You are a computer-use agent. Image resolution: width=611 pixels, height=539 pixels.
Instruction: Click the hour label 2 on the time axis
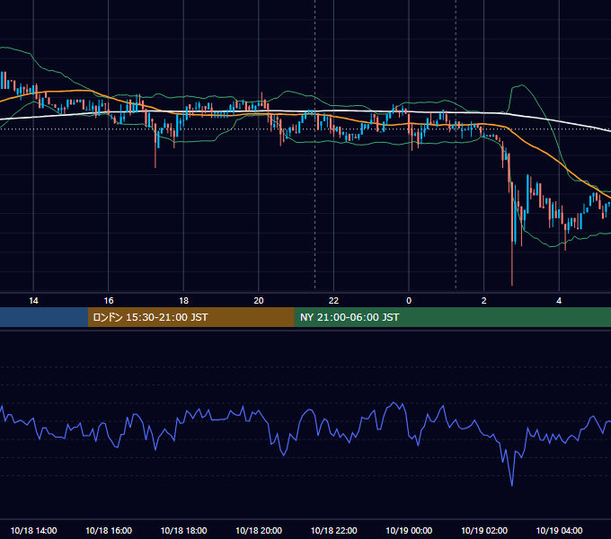(x=484, y=301)
